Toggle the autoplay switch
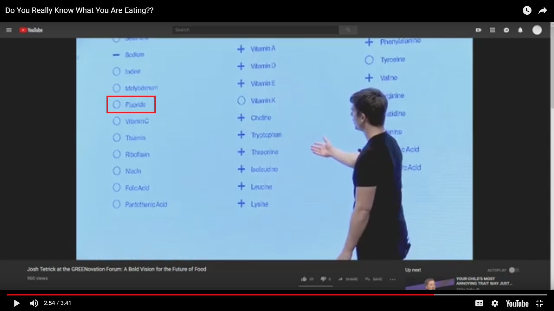 click(514, 270)
